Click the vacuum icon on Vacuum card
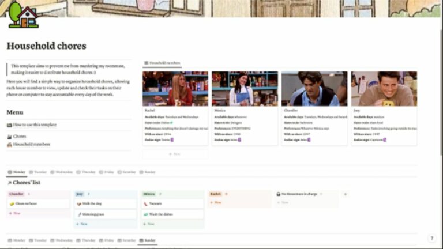Image resolution: width=443 pixels, height=249 pixels. coord(146,204)
